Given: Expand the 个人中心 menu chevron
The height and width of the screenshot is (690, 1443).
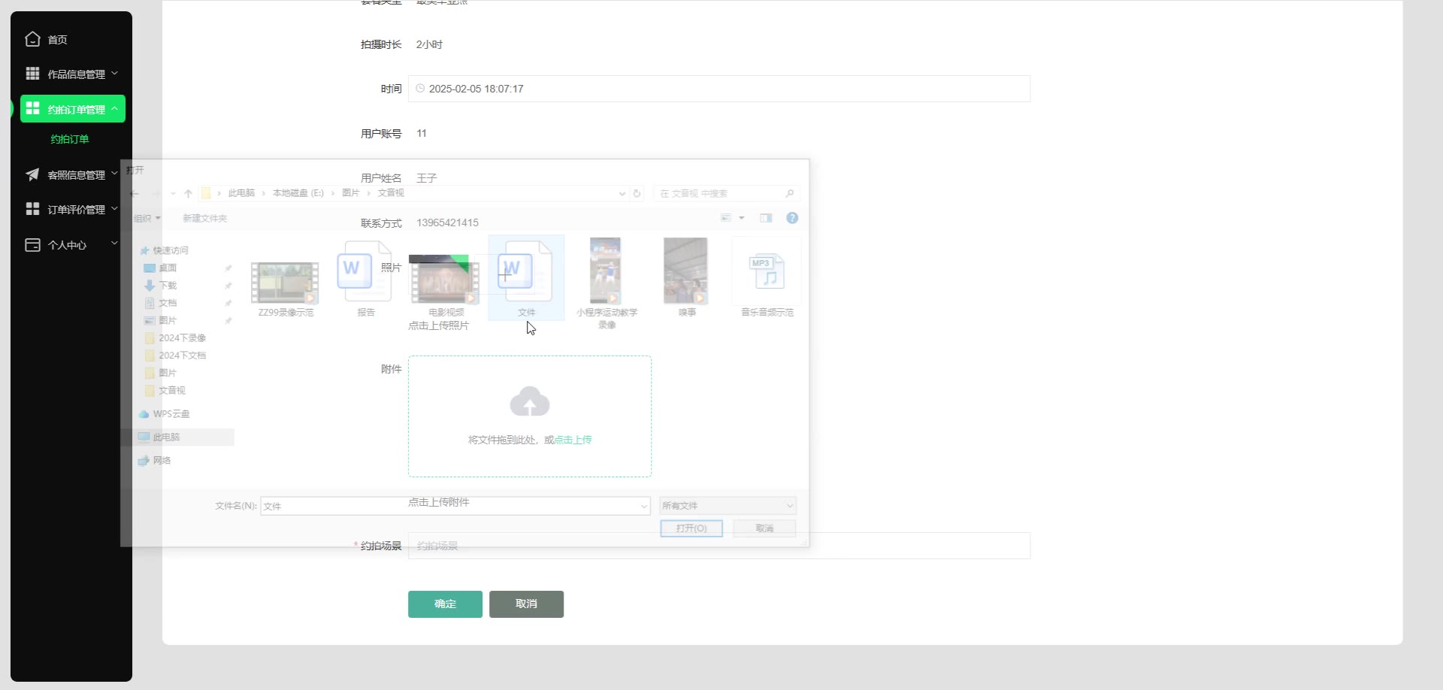Looking at the screenshot, I should [115, 244].
